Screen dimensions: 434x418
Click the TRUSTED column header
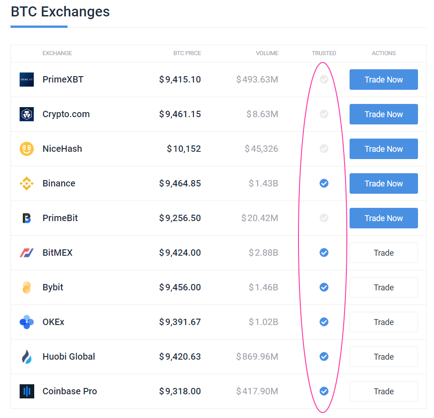(x=324, y=53)
